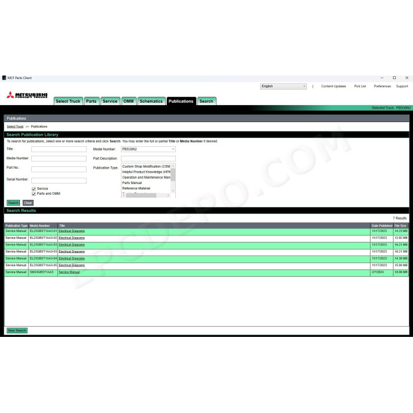Select Helpful Product Knowledge publication type
Image resolution: width=413 pixels, height=413 pixels.
pyautogui.click(x=146, y=172)
